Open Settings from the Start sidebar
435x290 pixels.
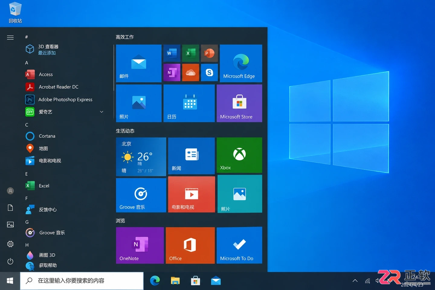click(x=10, y=244)
